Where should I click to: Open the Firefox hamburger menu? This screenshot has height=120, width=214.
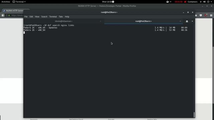pyautogui.click(x=211, y=15)
